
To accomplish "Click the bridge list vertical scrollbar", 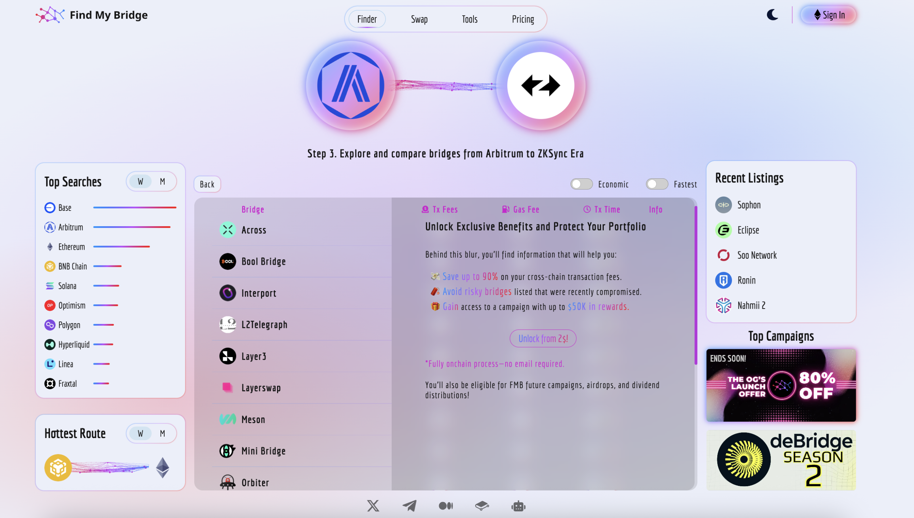I will tap(695, 285).
